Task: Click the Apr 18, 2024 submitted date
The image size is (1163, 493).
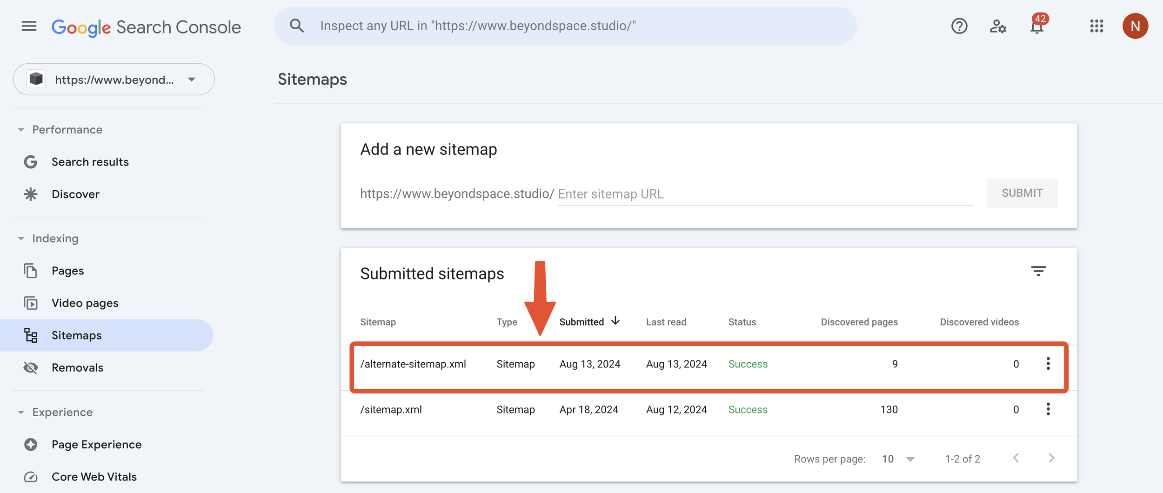Action: click(x=588, y=410)
